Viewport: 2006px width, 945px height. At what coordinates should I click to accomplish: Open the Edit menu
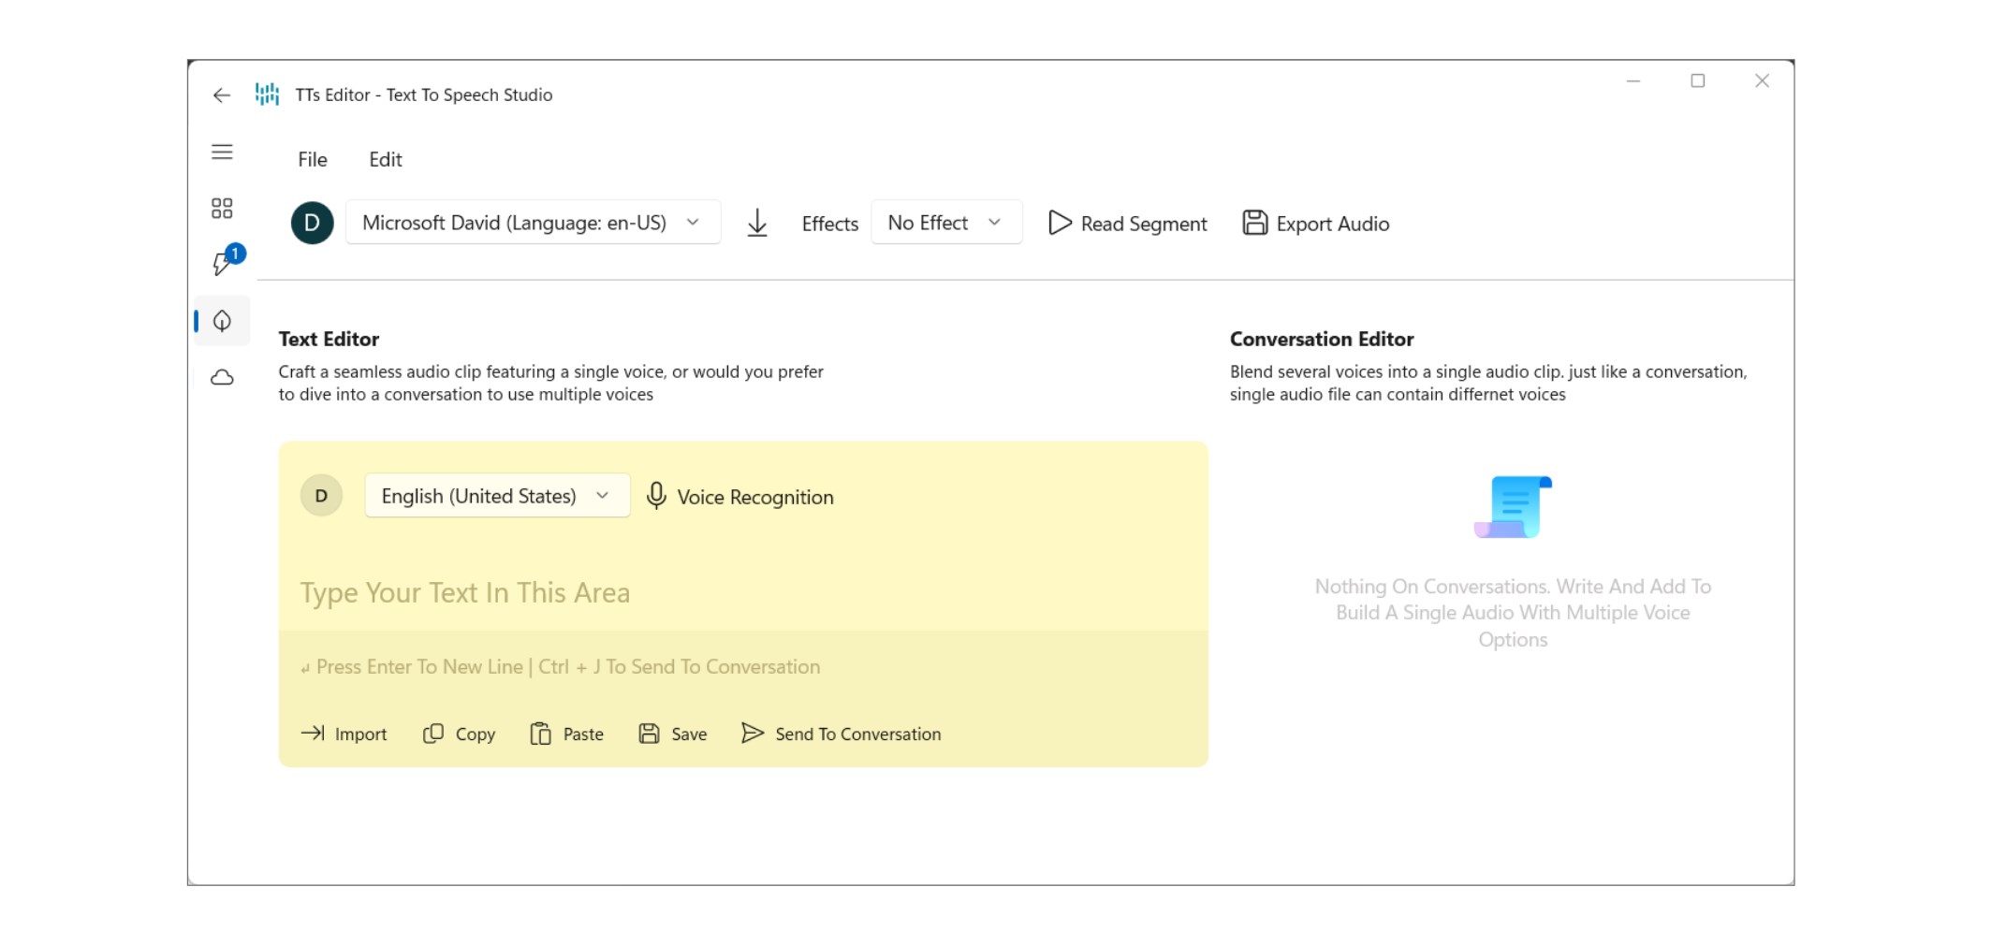click(385, 160)
